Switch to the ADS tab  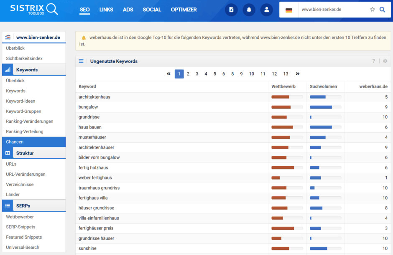(128, 10)
